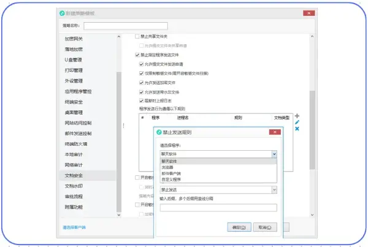The width and height of the screenshot is (368, 247).
Task: Choose 浏览器 from the open program list
Action: click(218, 167)
